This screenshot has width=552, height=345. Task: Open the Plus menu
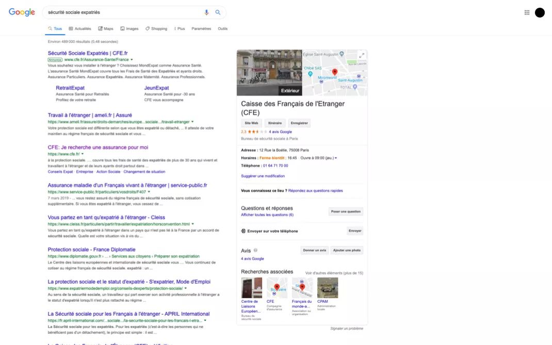180,29
